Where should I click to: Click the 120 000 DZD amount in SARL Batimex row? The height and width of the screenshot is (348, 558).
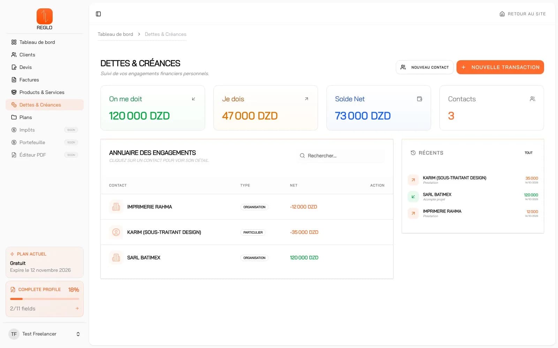[304, 258]
